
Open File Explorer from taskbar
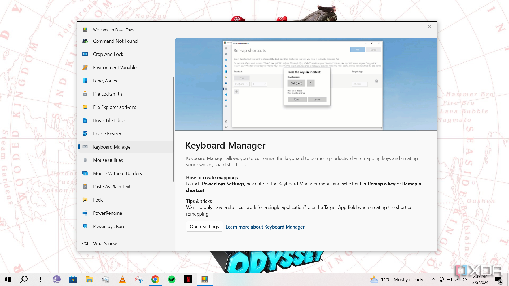pos(89,279)
